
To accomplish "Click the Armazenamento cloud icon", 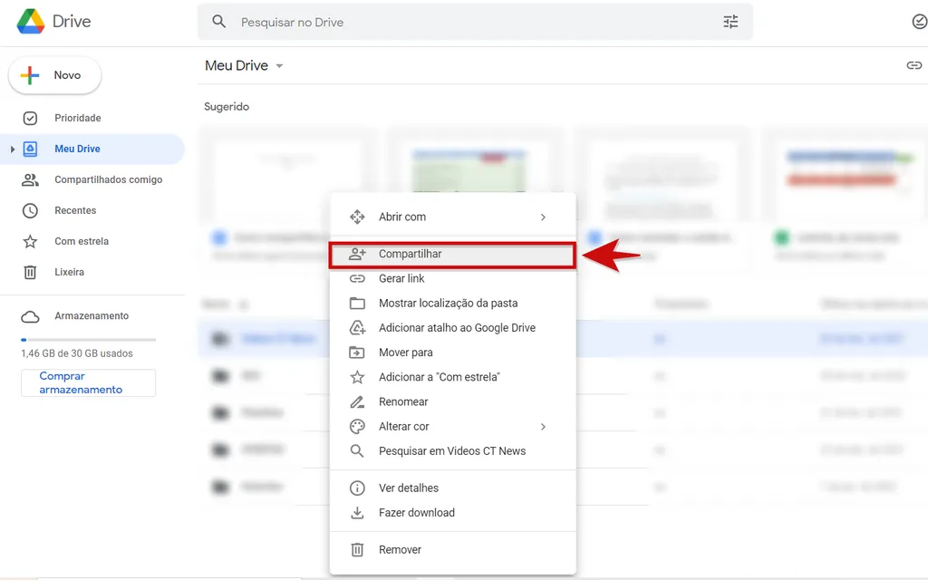I will tap(31, 315).
